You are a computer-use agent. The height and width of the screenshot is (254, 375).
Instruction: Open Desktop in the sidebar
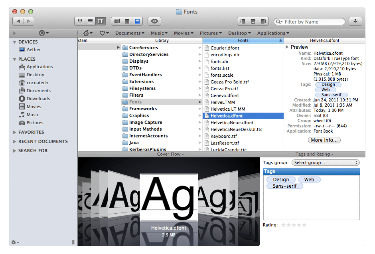click(32, 75)
